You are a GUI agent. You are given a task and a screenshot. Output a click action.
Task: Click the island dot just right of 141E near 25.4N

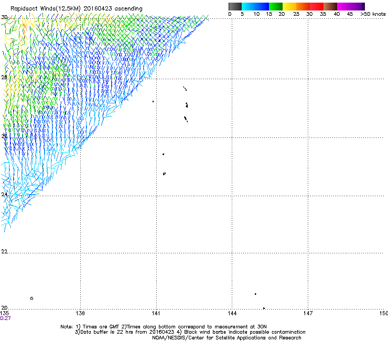163,154
